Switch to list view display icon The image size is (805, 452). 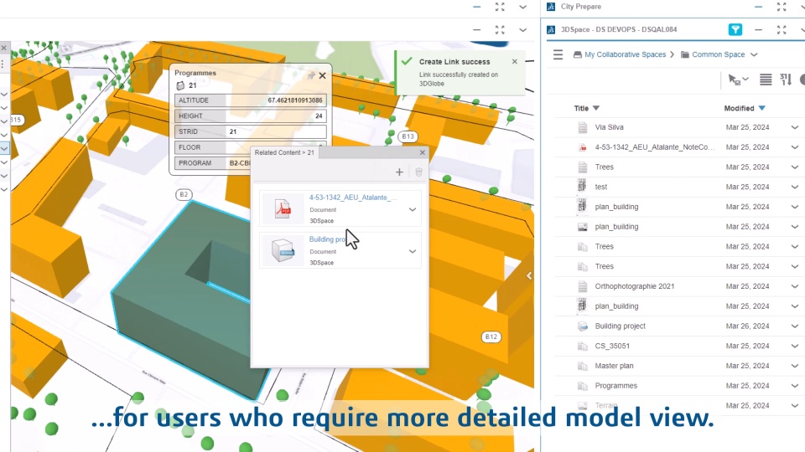tap(766, 80)
